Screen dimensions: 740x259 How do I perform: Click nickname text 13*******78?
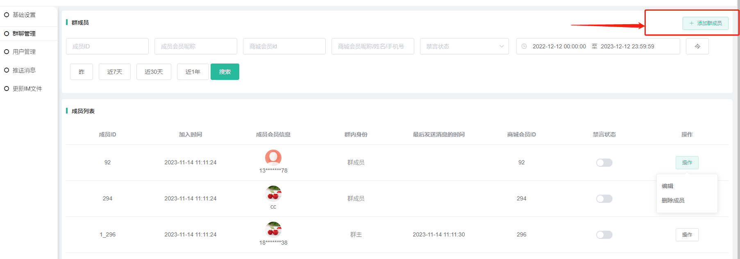coord(273,170)
